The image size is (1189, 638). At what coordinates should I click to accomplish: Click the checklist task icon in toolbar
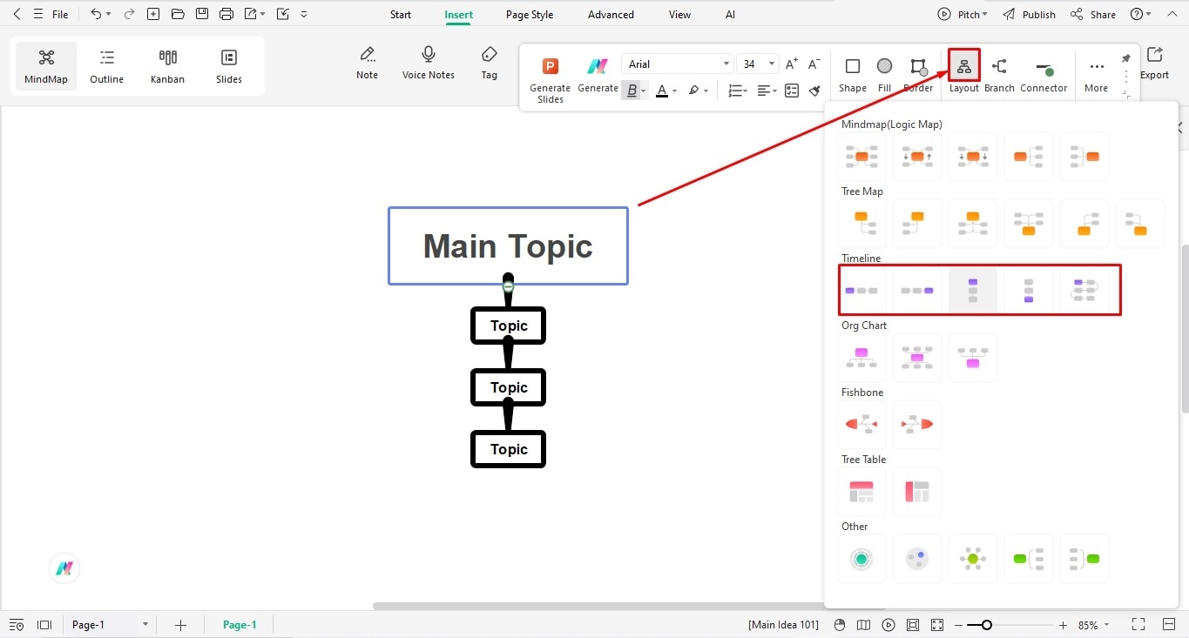[792, 91]
